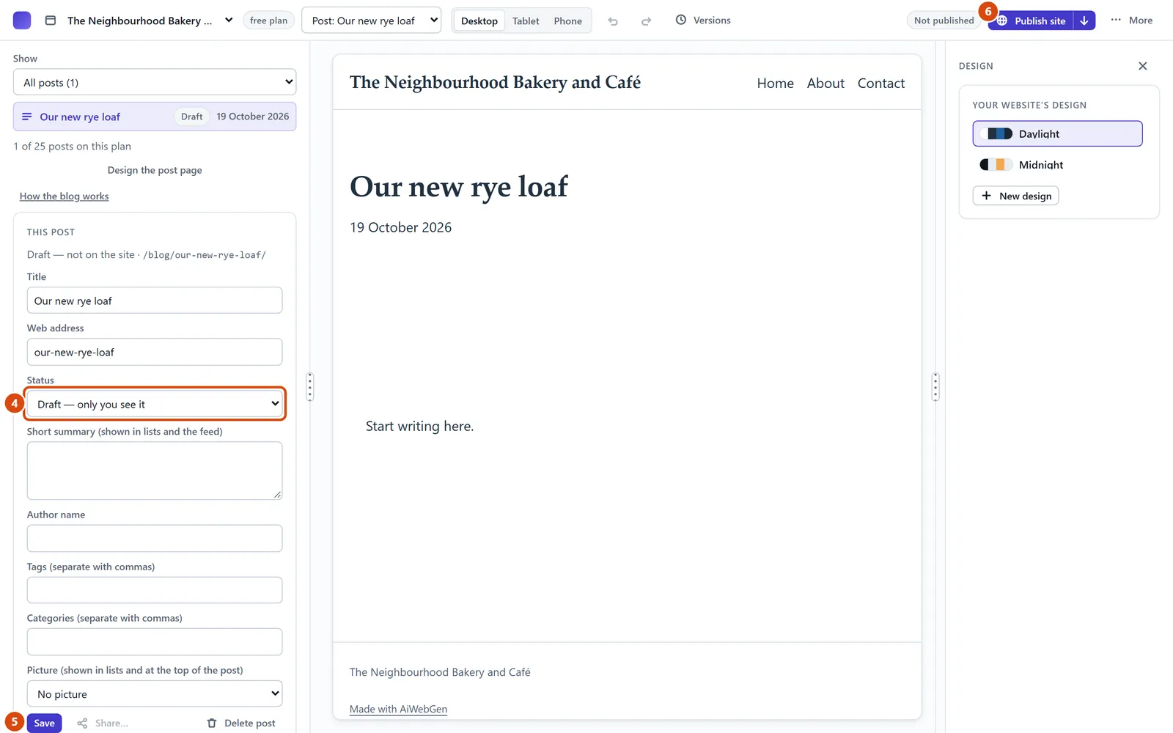Click 'Design the post page'
1173x733 pixels.
(155, 170)
